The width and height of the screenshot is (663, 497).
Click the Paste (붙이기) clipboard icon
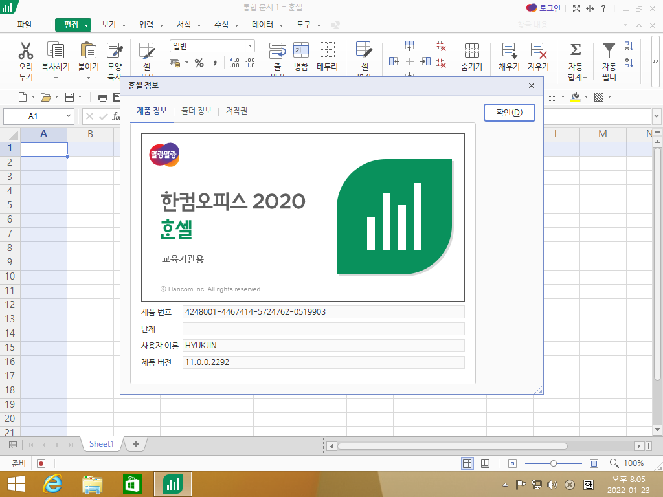(88, 50)
